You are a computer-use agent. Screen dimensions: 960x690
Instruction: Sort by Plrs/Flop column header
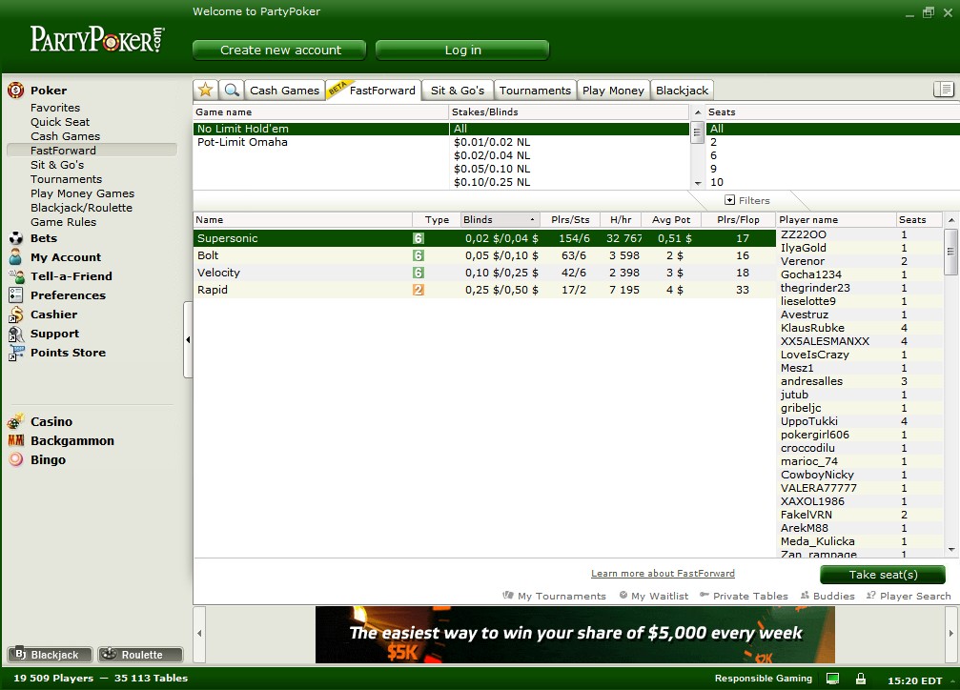[x=737, y=220]
